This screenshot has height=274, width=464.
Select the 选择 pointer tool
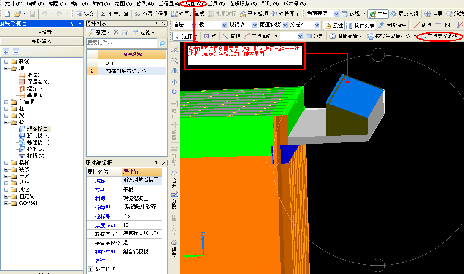click(184, 36)
